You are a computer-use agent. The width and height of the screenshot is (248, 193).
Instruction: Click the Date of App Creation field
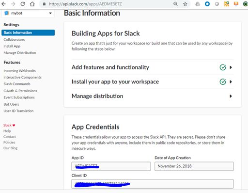194,166
